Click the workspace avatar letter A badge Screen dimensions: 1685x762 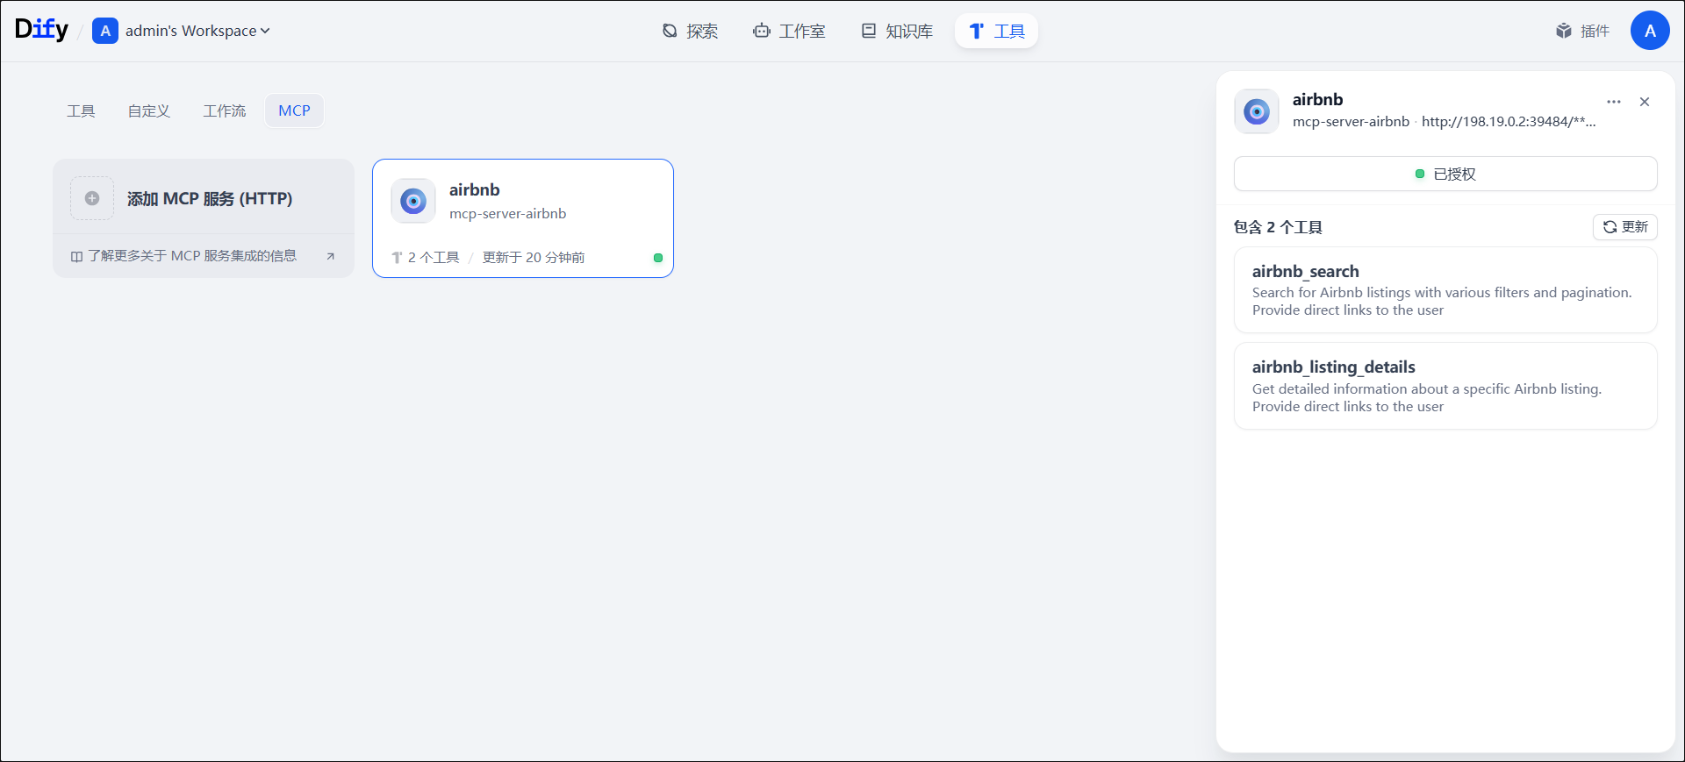[105, 31]
